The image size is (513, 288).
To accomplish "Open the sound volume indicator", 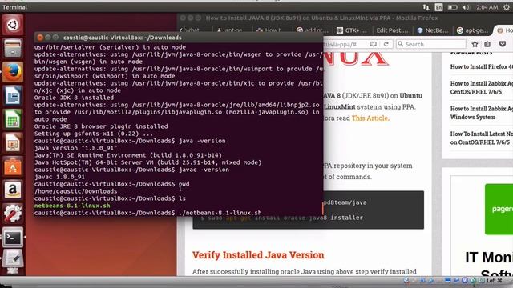I will tap(467, 7).
